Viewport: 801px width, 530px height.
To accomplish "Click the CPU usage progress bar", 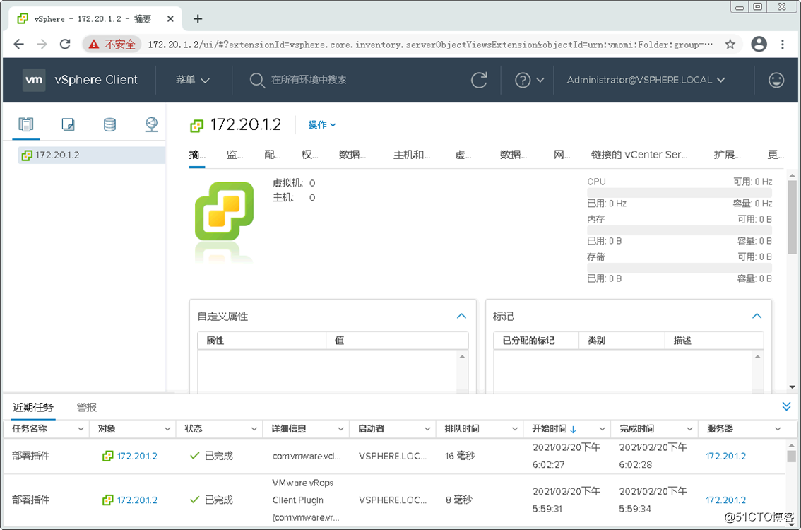I will 679,193.
